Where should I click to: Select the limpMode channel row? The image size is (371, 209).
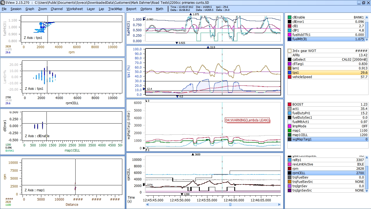[328, 126]
